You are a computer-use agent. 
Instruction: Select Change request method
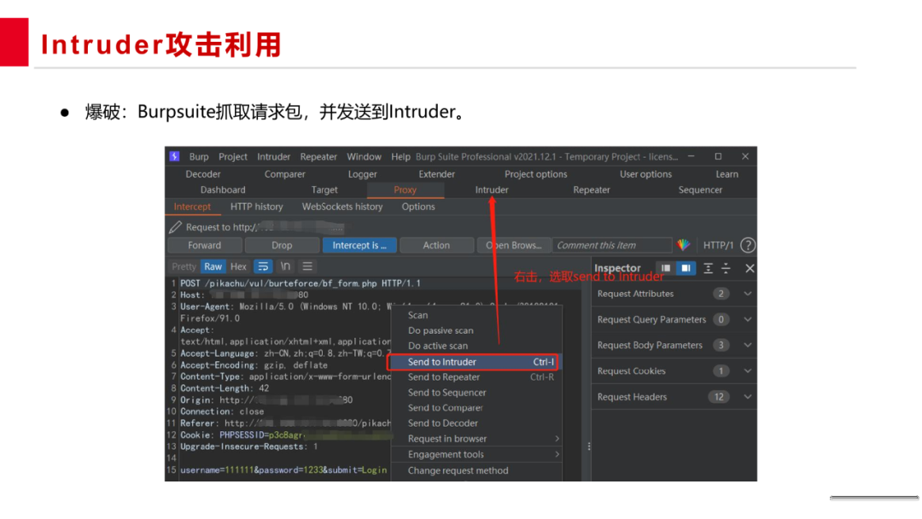[477, 470]
